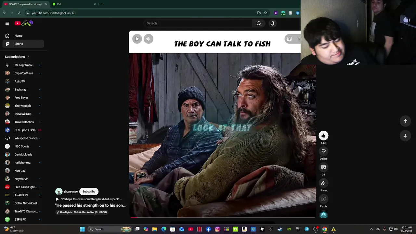The width and height of the screenshot is (416, 234).
Task: Toggle closed captions on the Short
Action: click(289, 39)
